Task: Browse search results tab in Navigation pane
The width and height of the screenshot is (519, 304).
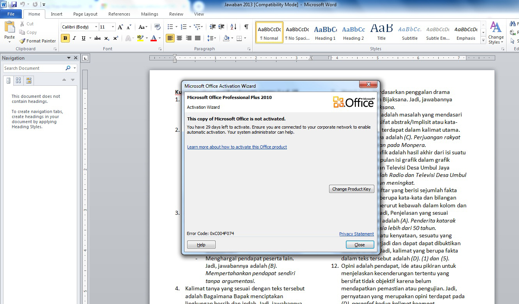Action: (x=28, y=81)
